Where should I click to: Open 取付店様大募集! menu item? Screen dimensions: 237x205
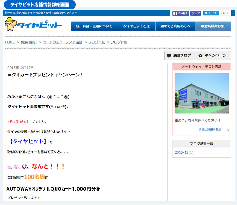coord(213,26)
